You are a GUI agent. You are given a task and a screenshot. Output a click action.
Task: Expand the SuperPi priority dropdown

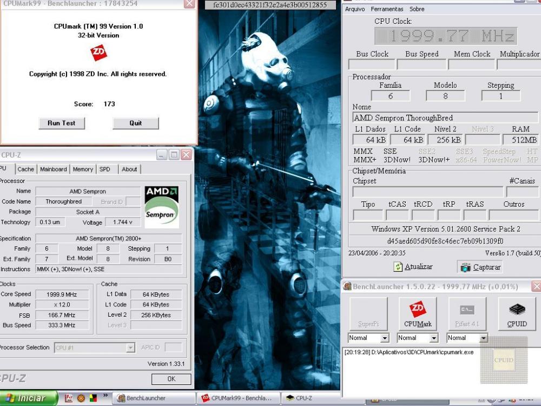point(385,338)
